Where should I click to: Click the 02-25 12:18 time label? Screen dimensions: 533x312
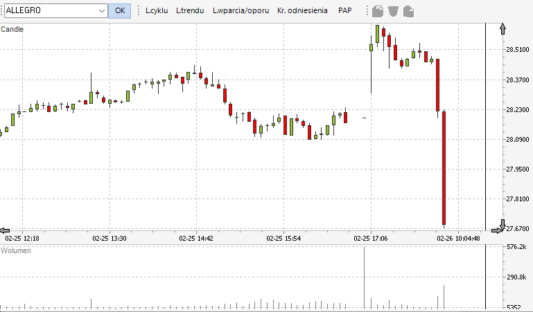[22, 239]
